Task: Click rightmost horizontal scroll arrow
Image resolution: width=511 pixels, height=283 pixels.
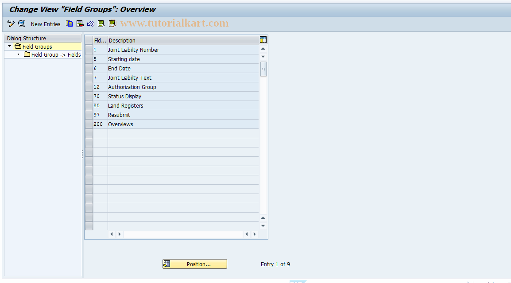Action: click(x=255, y=234)
